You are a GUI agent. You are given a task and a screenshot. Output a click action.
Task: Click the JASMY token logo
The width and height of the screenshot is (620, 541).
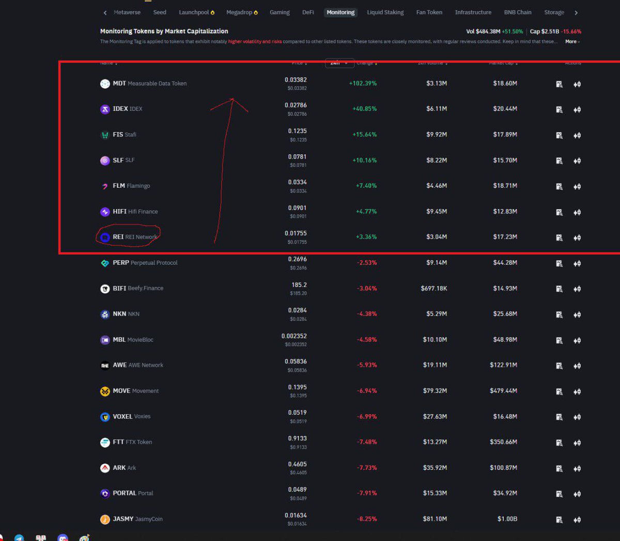coord(105,519)
